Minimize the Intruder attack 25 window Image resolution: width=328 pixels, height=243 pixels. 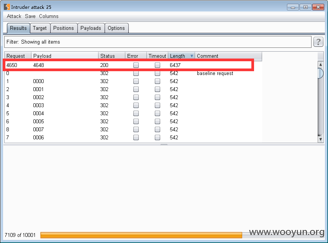(x=293, y=7)
